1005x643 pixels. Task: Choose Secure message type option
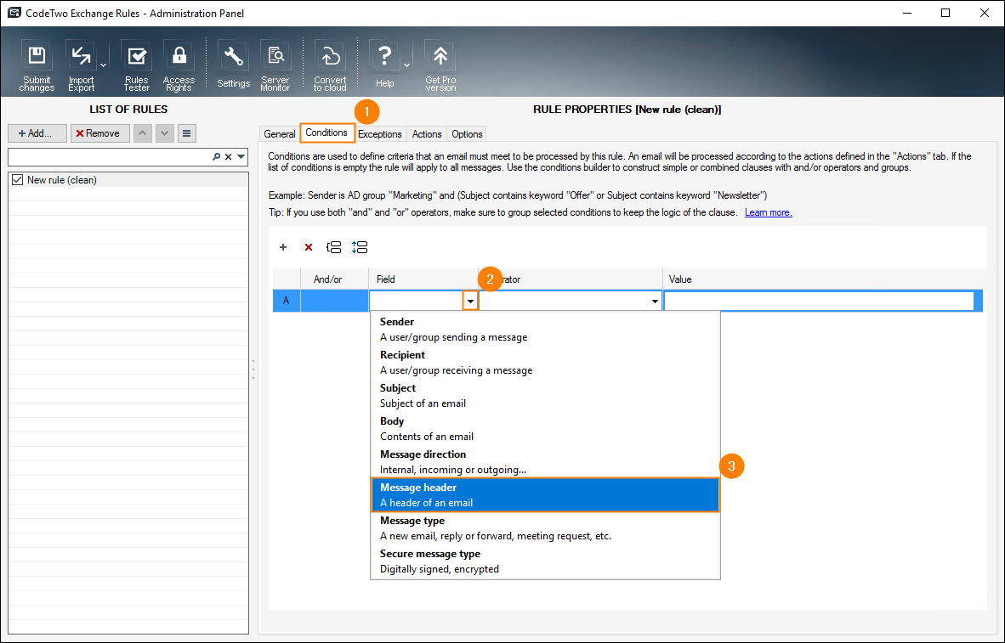[x=546, y=561]
